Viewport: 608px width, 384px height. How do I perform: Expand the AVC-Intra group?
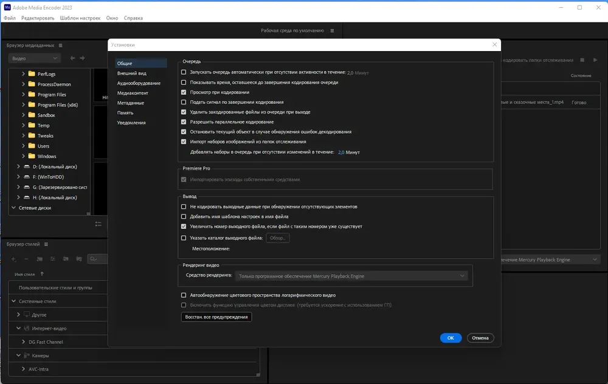pyautogui.click(x=23, y=369)
